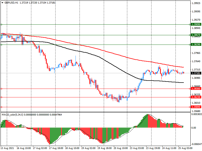Click the 1.38670 green level price label
The height and width of the screenshot is (151, 202).
pos(196,35)
